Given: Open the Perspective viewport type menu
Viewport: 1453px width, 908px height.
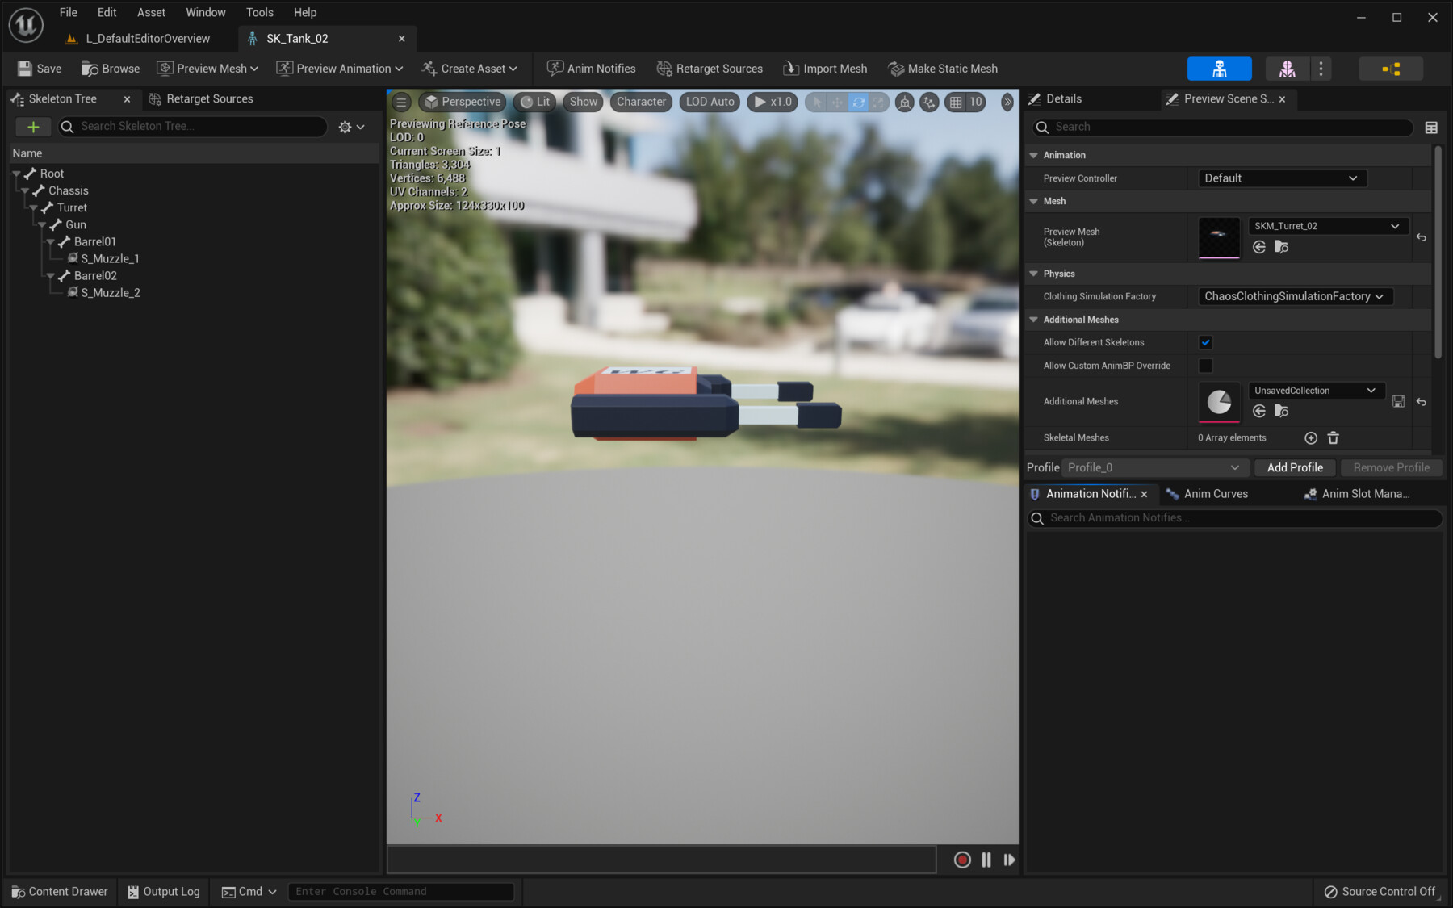Looking at the screenshot, I should point(463,103).
